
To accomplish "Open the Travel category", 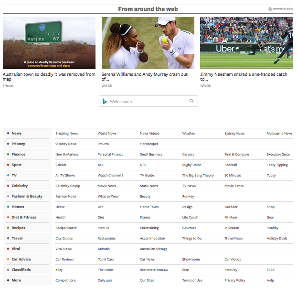I will coord(17,238).
